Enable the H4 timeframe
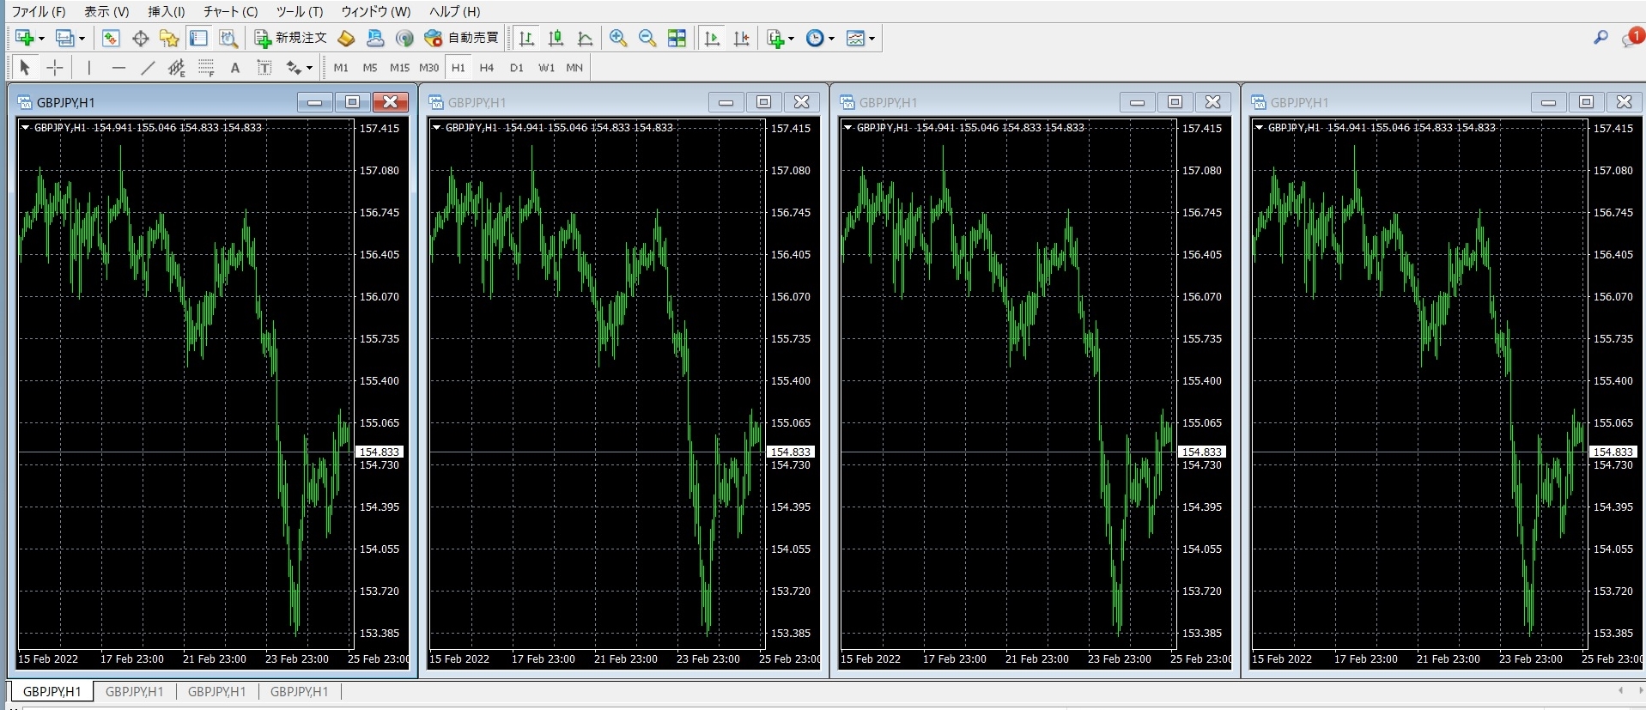1646x710 pixels. tap(487, 68)
